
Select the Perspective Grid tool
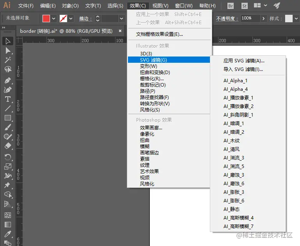coord(8,204)
